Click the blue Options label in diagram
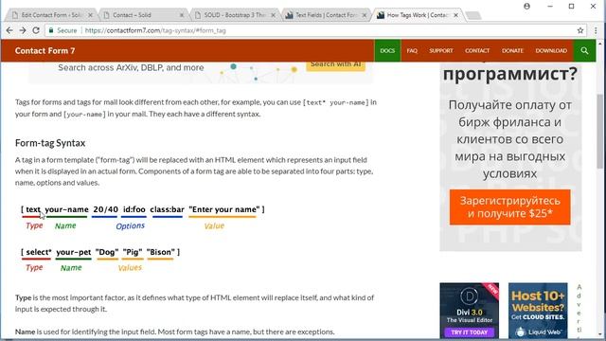The image size is (606, 341). (131, 225)
